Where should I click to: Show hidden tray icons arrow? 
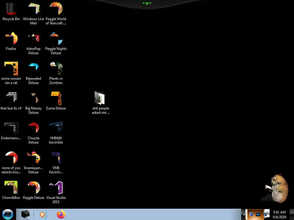tap(244, 214)
